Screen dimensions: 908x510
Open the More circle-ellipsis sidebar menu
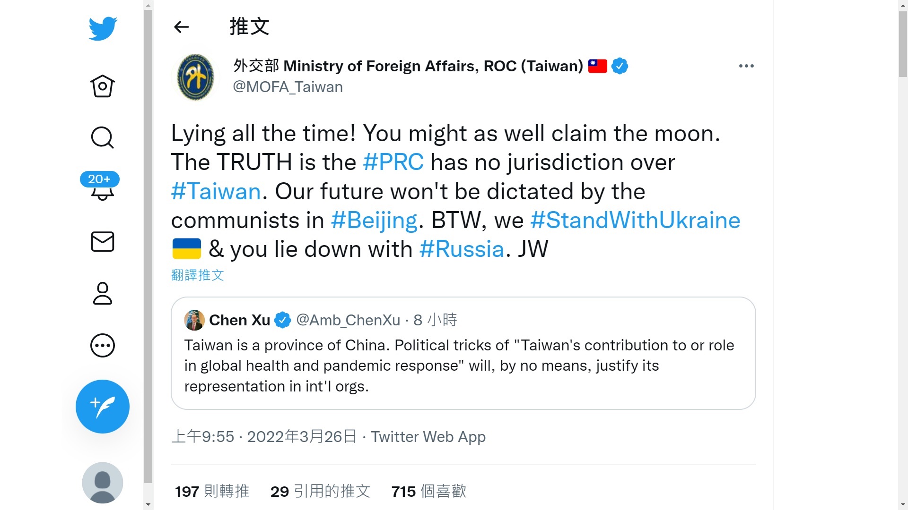tap(102, 346)
